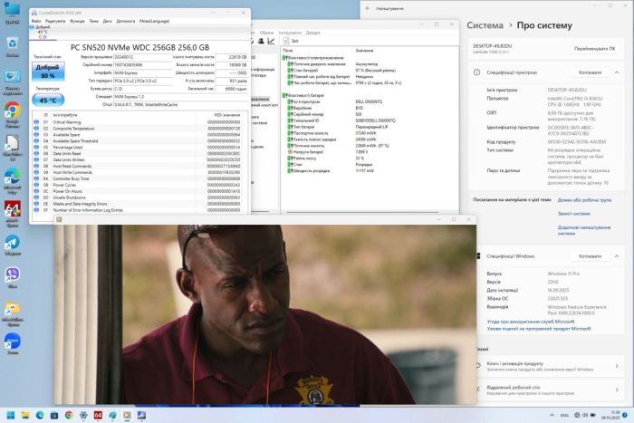Screen dimensions: 634x423
Task: Open the Help menu in CrystalDiskInfo
Action: pos(126,21)
